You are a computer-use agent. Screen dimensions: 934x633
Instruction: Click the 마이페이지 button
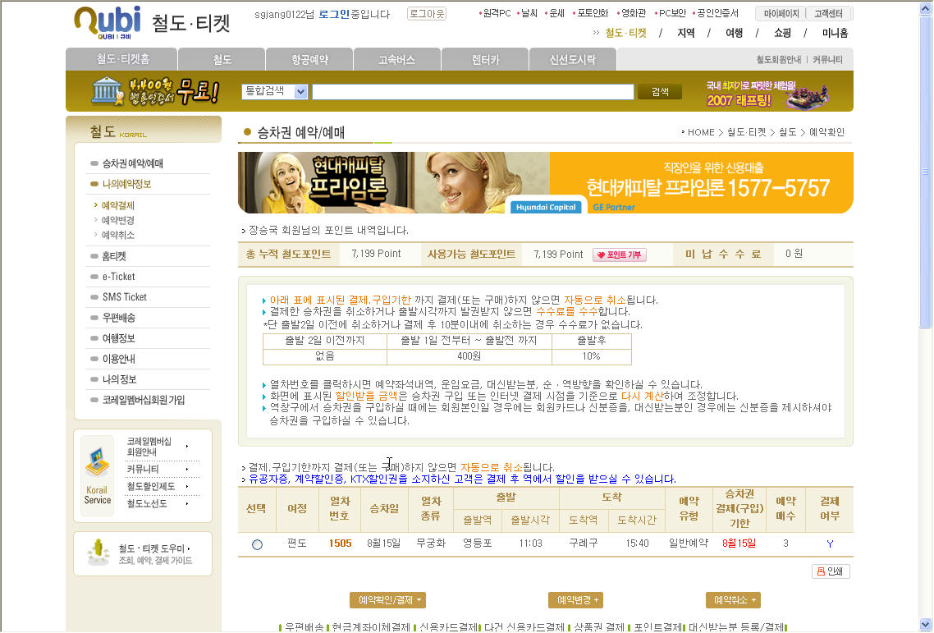point(781,13)
